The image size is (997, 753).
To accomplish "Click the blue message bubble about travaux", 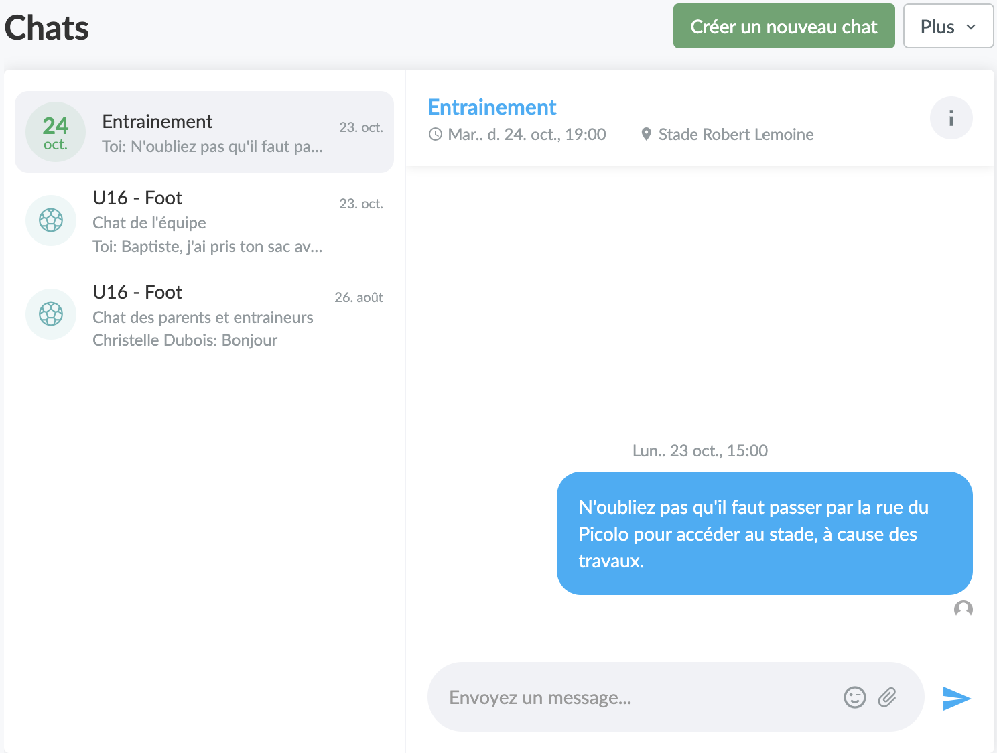I will click(765, 533).
